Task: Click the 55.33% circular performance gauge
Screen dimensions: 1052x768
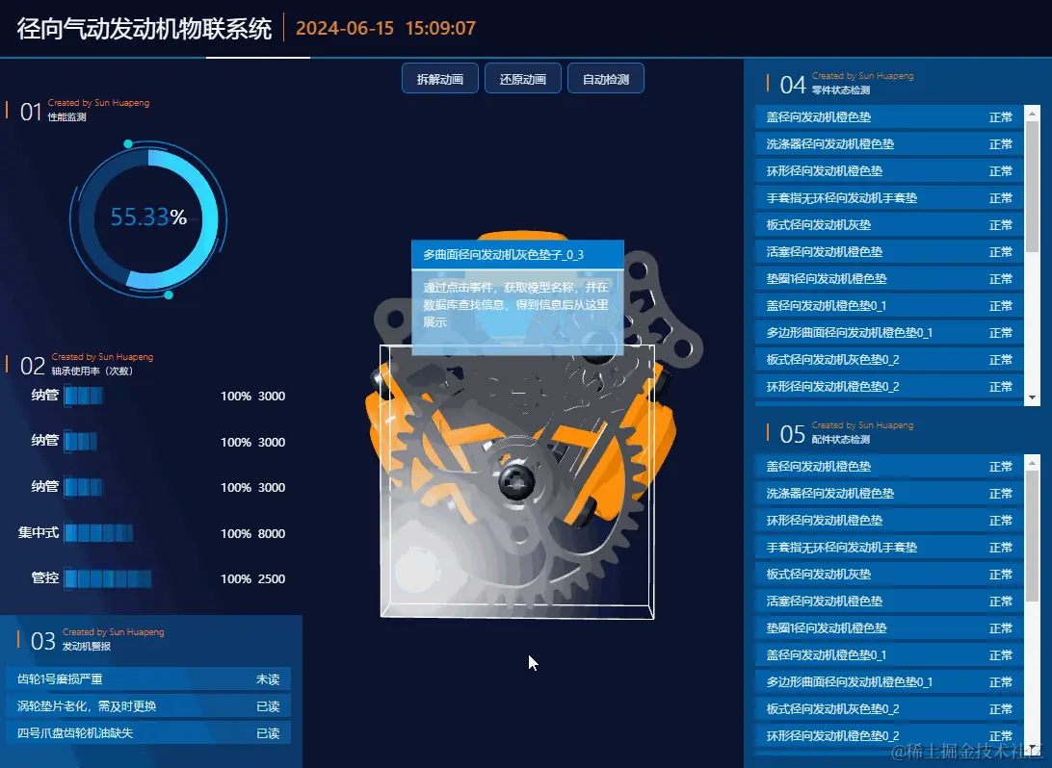Action: [148, 218]
